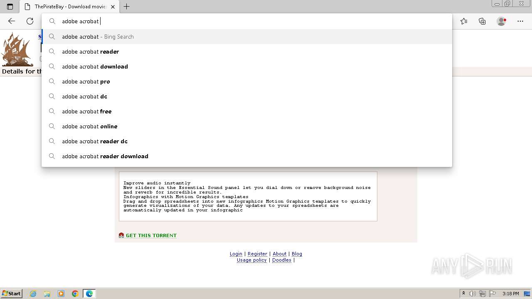Open the Register link

tap(257, 254)
